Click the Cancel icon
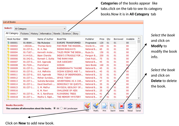Image resolution: width=179 pixels, height=126 pixels. (x=138, y=106)
